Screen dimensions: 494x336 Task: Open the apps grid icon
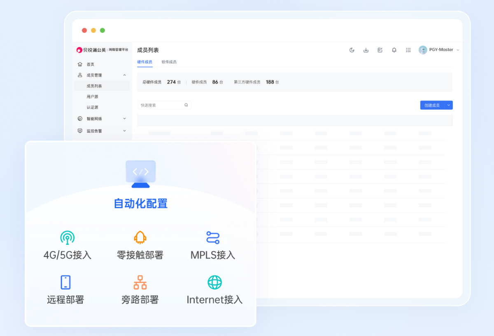(x=408, y=49)
